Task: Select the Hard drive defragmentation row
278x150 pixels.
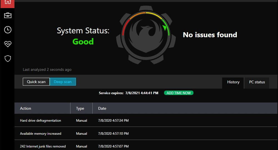Action: tap(146, 121)
